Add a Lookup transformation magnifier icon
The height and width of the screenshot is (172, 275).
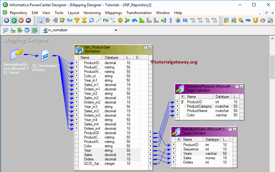click(x=91, y=20)
